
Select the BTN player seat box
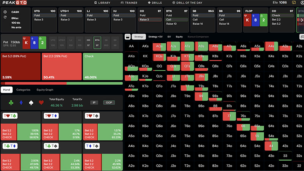point(97,42)
